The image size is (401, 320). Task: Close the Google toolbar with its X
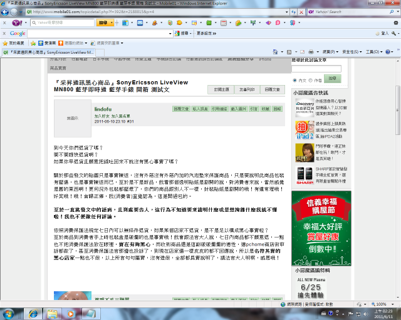coord(4,33)
